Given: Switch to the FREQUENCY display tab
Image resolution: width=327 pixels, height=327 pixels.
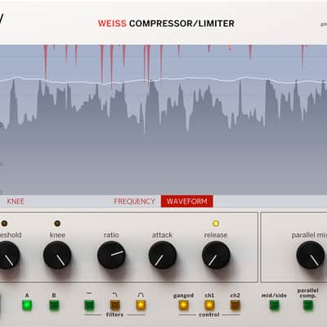Looking at the screenshot, I should click(x=134, y=201).
